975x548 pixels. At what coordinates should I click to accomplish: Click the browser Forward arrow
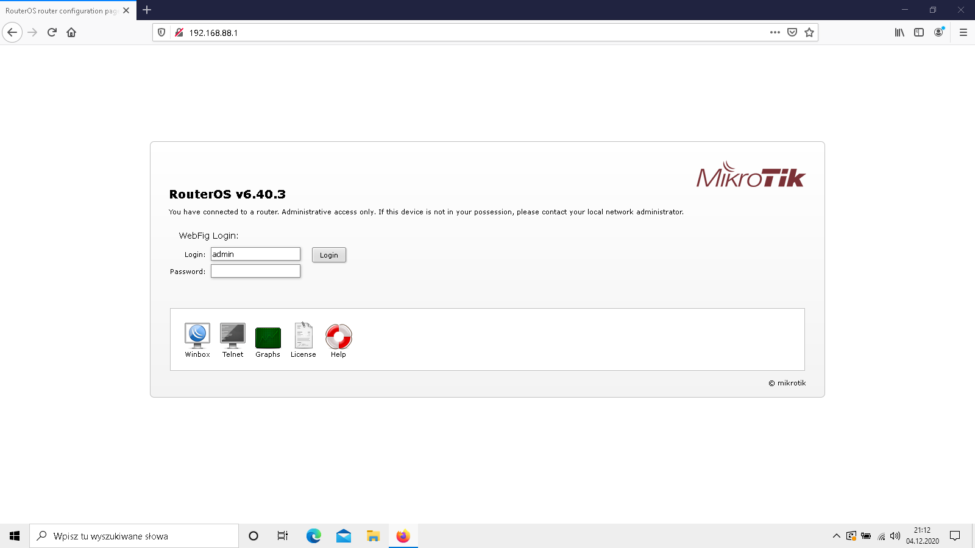point(32,32)
